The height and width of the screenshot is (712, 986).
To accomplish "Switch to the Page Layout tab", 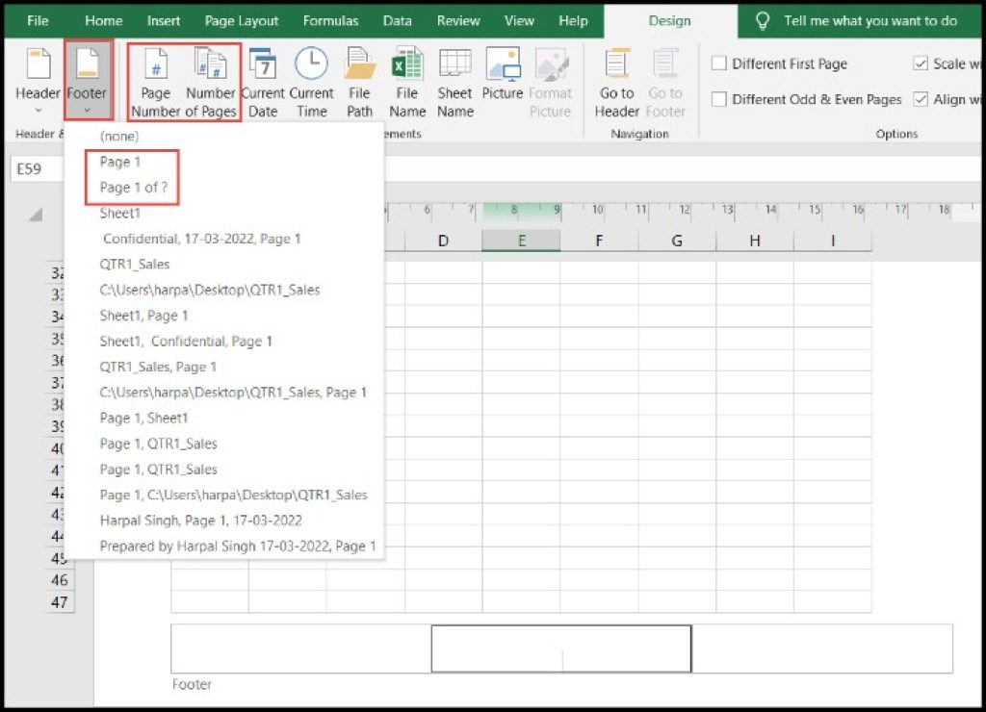I will pyautogui.click(x=241, y=20).
